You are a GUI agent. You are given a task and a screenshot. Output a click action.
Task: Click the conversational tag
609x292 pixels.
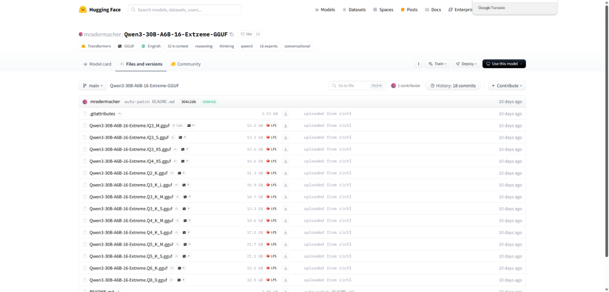click(297, 46)
